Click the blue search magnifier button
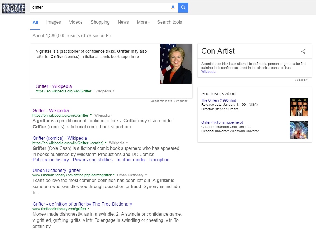Image resolution: width=316 pixels, height=231 pixels. 183,8
